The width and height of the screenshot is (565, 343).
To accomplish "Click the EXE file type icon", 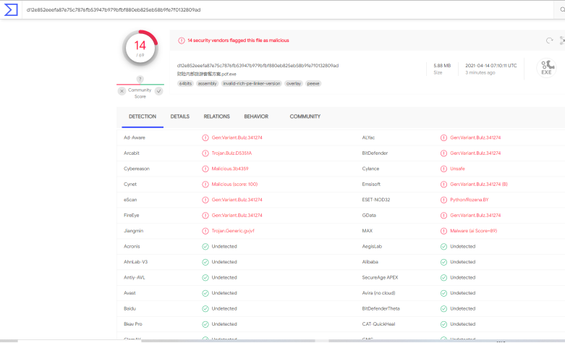I will tap(546, 68).
